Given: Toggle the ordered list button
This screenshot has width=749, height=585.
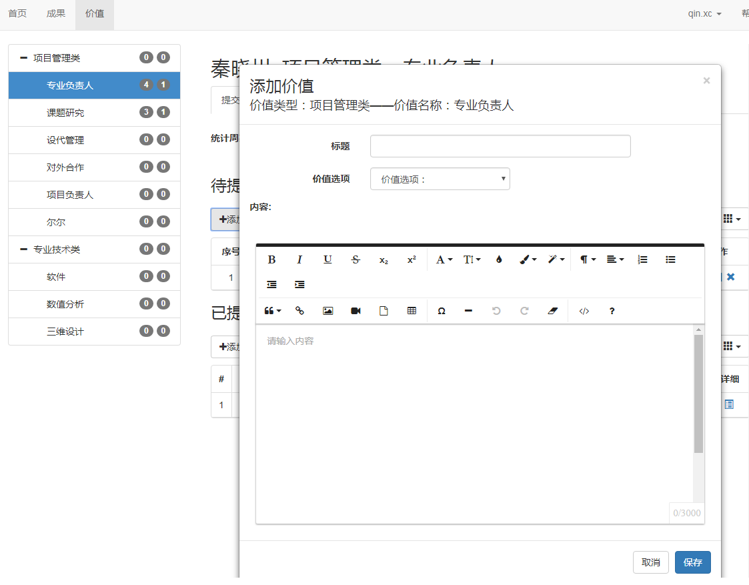Looking at the screenshot, I should [642, 259].
